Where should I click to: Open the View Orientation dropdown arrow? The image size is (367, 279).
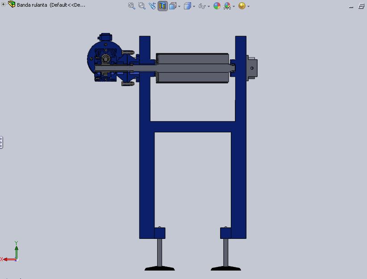pos(179,6)
